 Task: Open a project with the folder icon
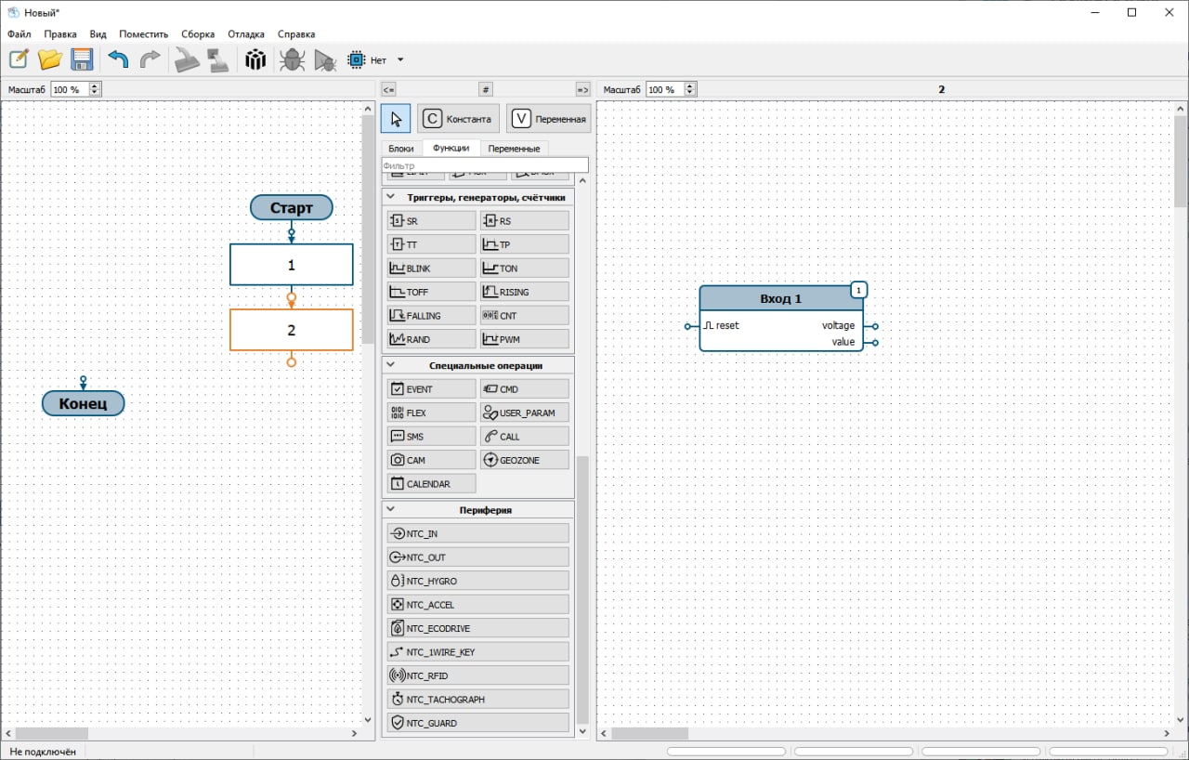(x=50, y=60)
